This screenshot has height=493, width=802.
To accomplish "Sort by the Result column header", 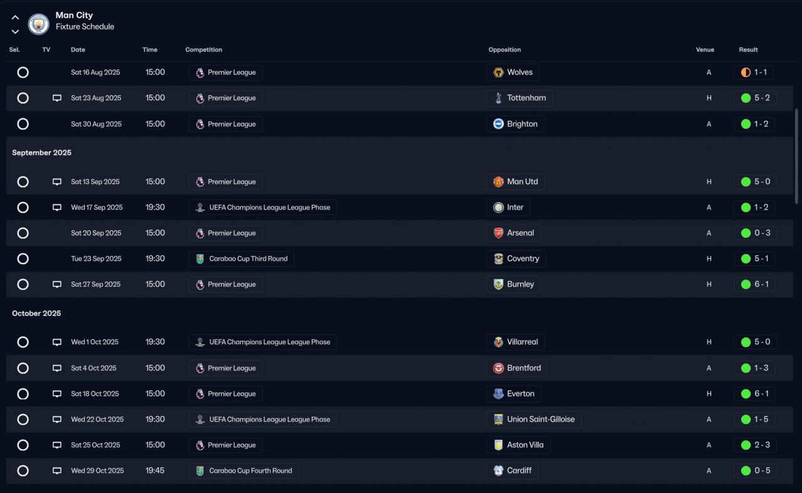I will pos(748,50).
